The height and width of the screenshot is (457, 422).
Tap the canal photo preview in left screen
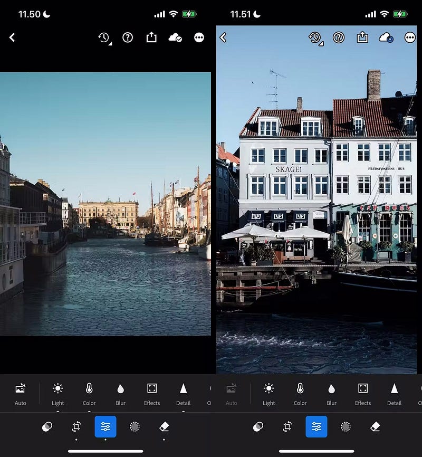(x=105, y=203)
